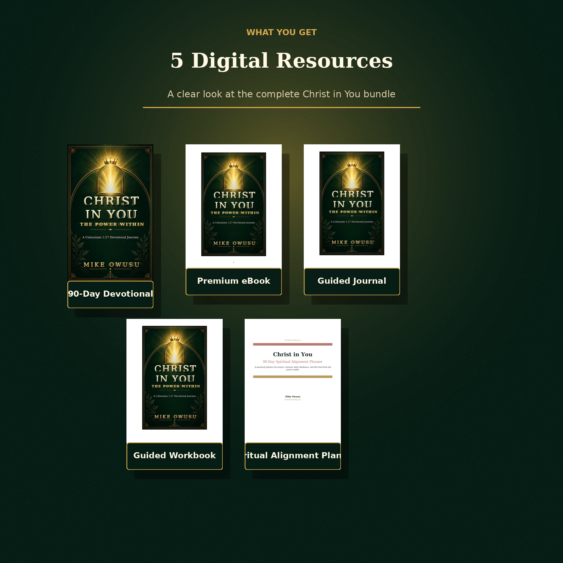Screen dimensions: 563x563
Task: Open the 90-Day Devotional book cover
Action: (110, 212)
